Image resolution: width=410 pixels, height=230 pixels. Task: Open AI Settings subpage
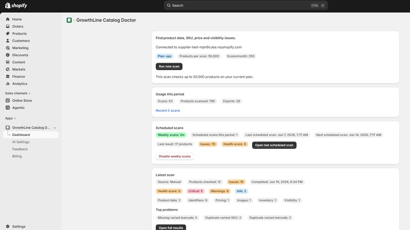[20, 142]
